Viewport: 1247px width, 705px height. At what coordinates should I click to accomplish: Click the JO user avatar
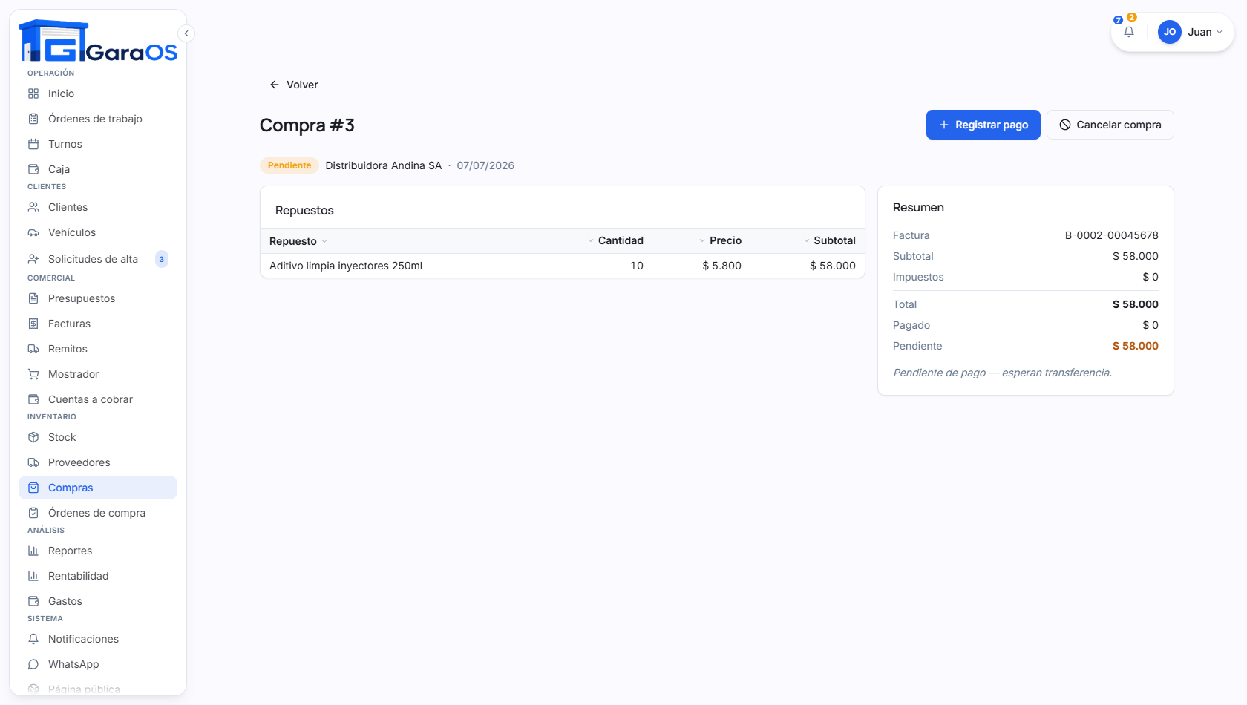click(1170, 32)
